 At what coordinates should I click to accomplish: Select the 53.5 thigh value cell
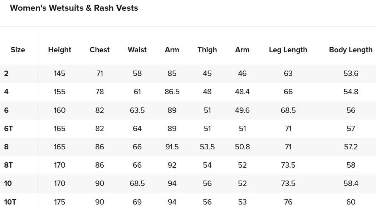point(207,147)
